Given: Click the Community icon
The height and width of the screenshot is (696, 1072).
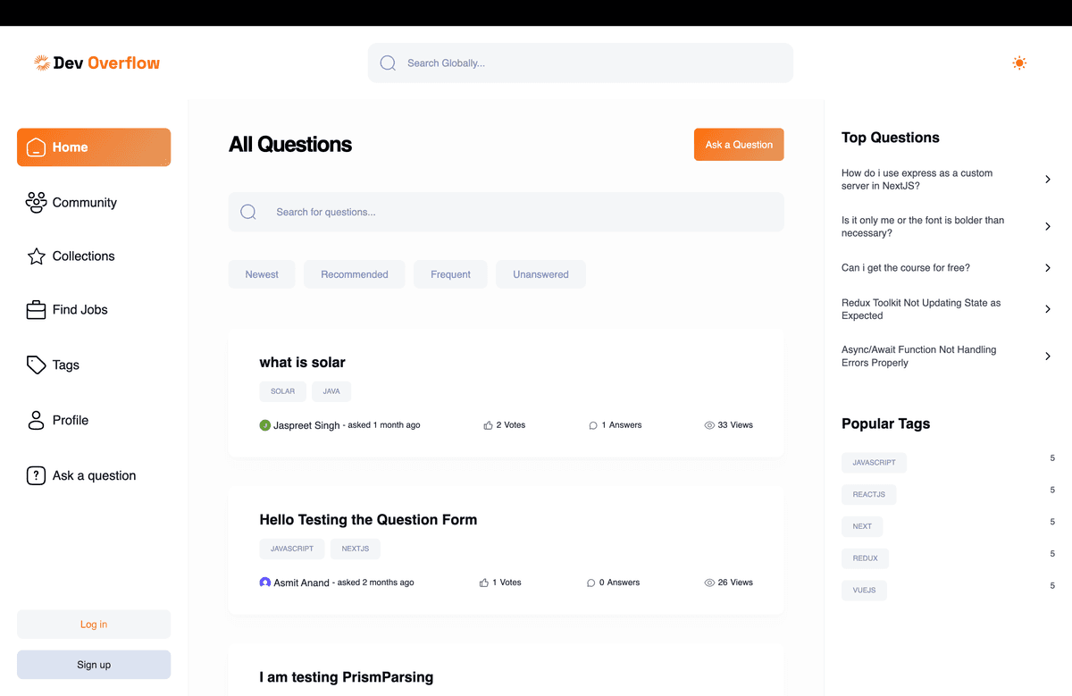Looking at the screenshot, I should (36, 202).
